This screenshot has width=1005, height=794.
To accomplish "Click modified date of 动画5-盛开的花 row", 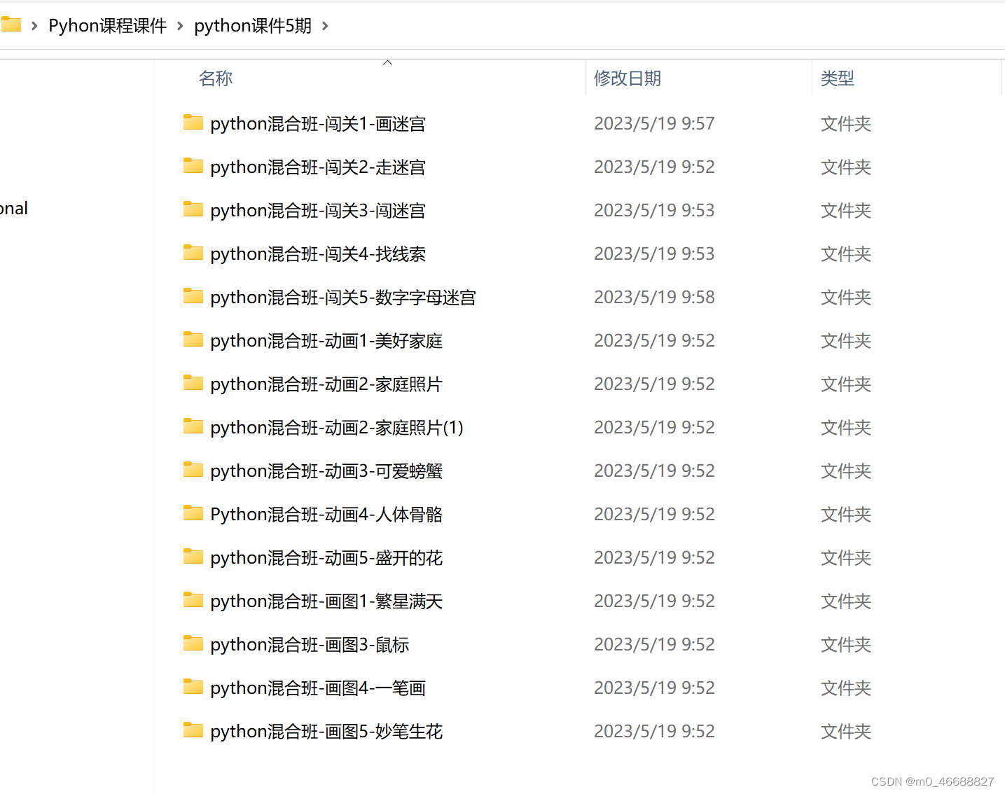I will tap(654, 558).
